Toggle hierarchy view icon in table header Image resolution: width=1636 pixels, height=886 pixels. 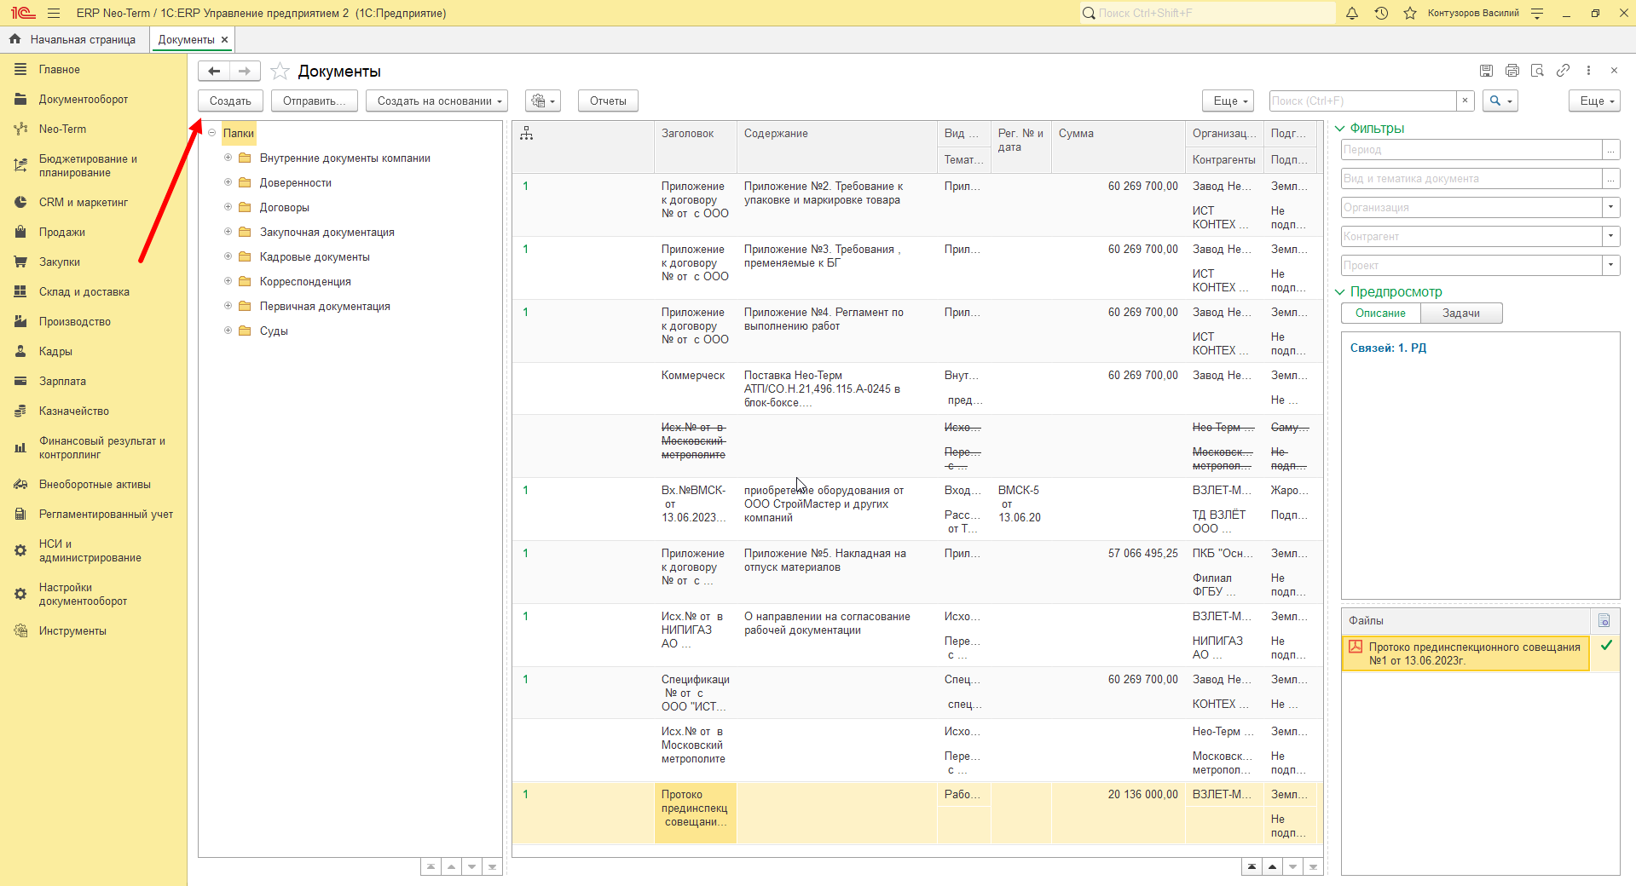point(527,134)
